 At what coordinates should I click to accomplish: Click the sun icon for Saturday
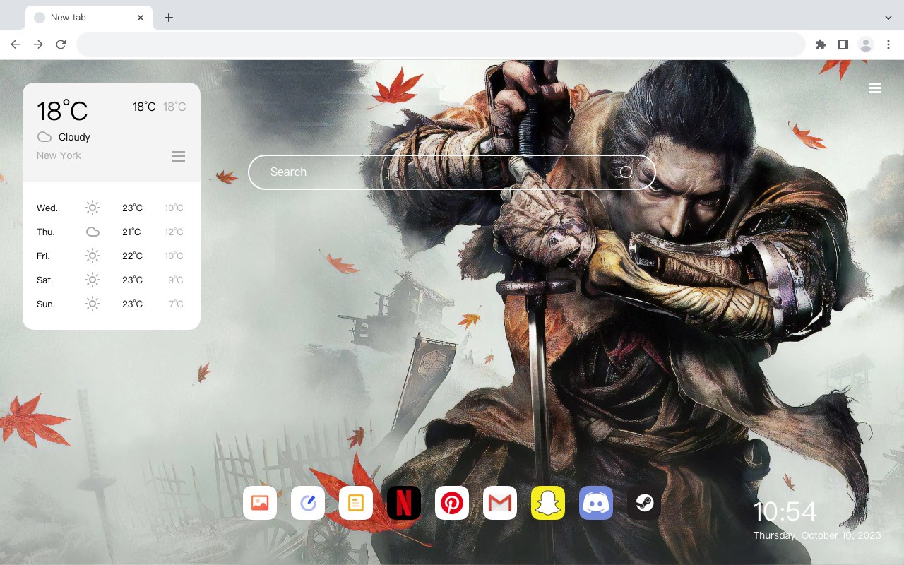(x=93, y=280)
